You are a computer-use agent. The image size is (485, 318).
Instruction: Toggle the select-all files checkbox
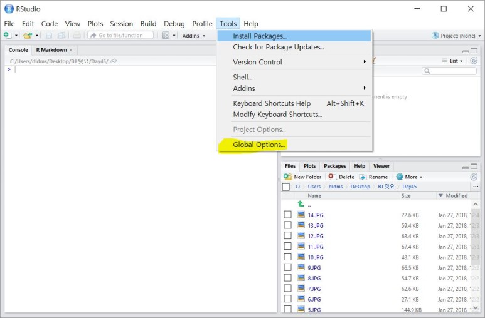pos(286,187)
